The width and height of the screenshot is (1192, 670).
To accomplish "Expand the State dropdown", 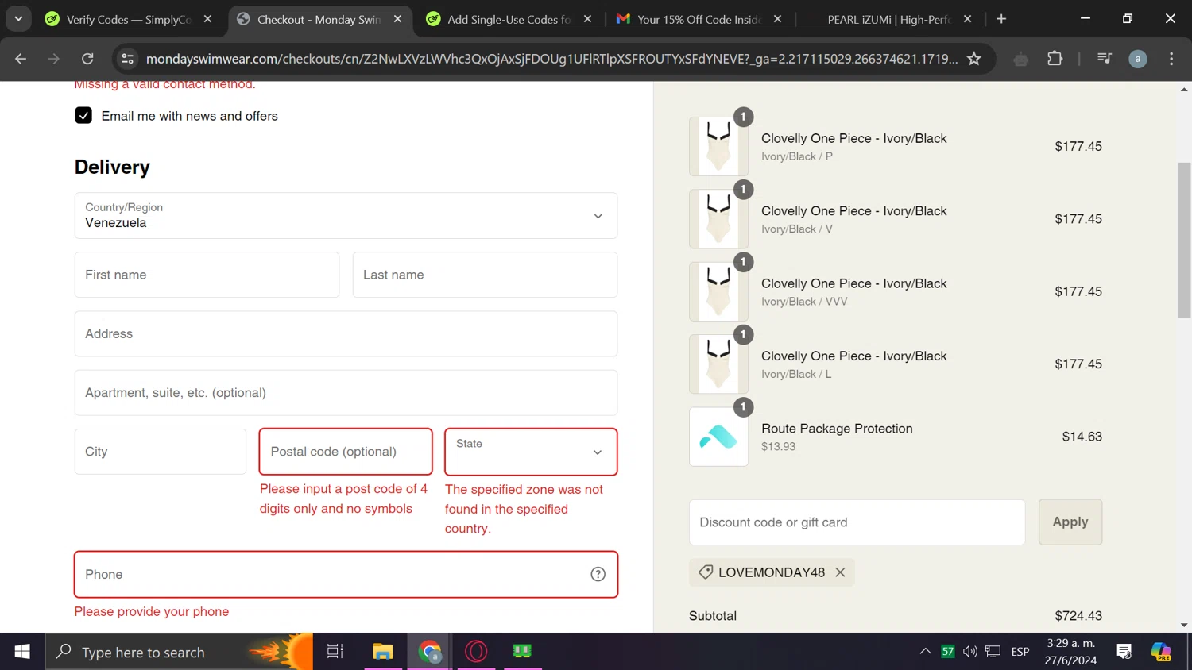I will tap(531, 452).
